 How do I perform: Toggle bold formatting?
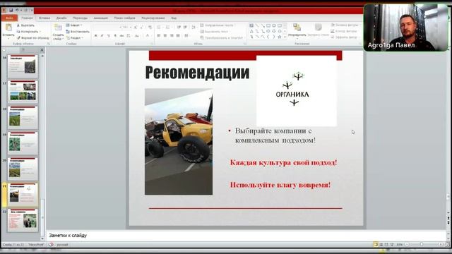click(x=95, y=35)
